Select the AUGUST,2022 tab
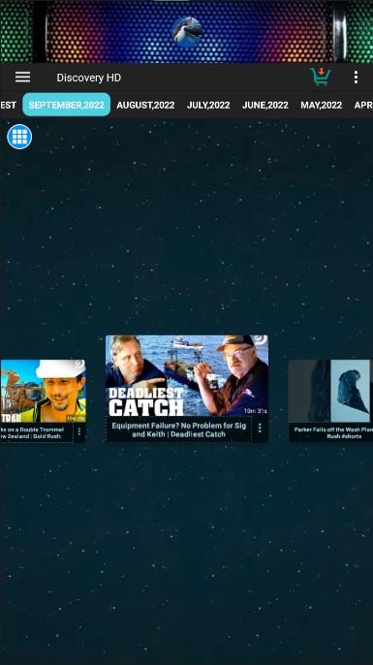Image resolution: width=373 pixels, height=665 pixels. pyautogui.click(x=145, y=105)
